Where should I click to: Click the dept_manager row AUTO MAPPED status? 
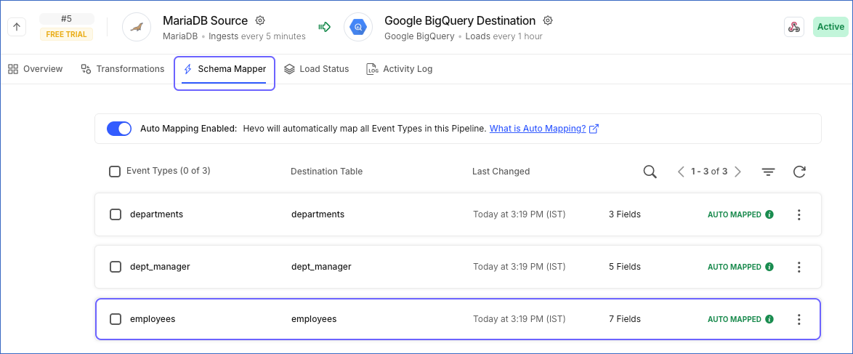point(735,267)
